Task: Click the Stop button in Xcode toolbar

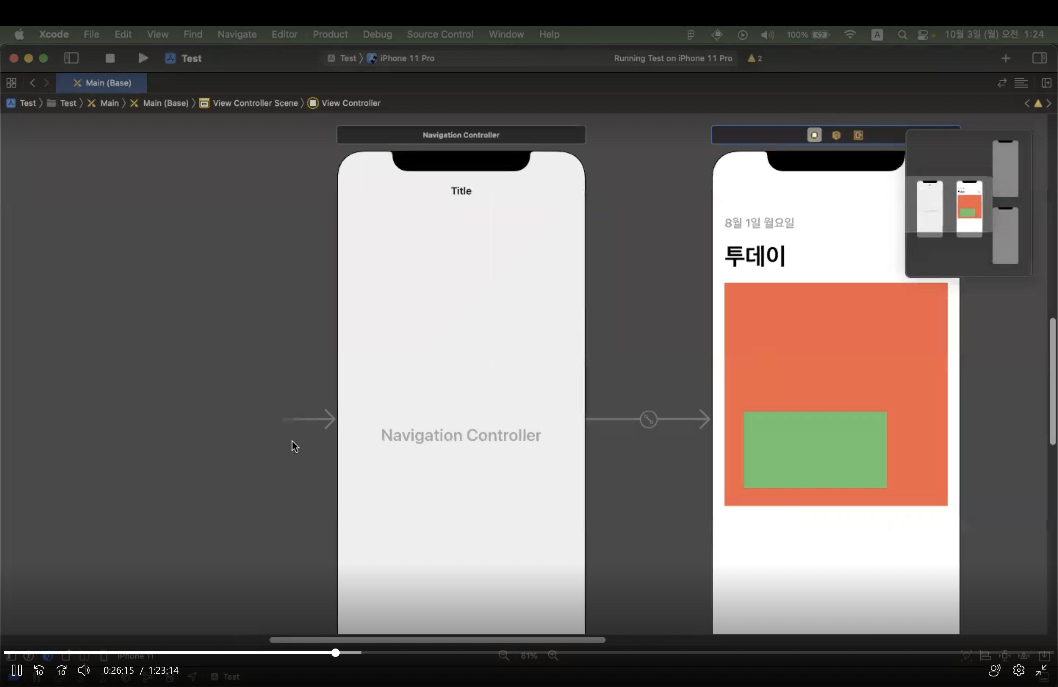Action: pos(110,58)
